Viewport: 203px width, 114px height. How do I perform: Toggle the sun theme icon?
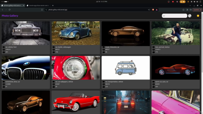pyautogui.click(x=198, y=16)
